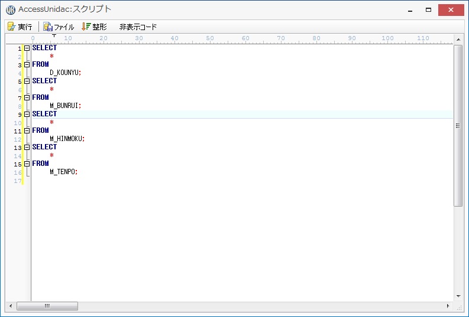Viewport: 469px width, 317px height.
Task: Click the asterisk on line 14
Action: [x=51, y=155]
